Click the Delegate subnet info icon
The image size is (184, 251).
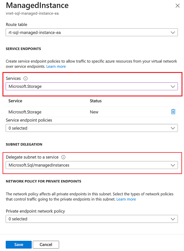[x=63, y=157]
